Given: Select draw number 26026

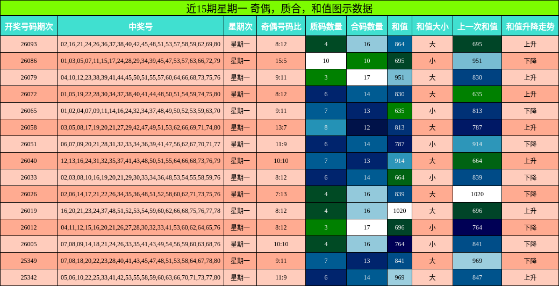Looking at the screenshot, I should [29, 195].
